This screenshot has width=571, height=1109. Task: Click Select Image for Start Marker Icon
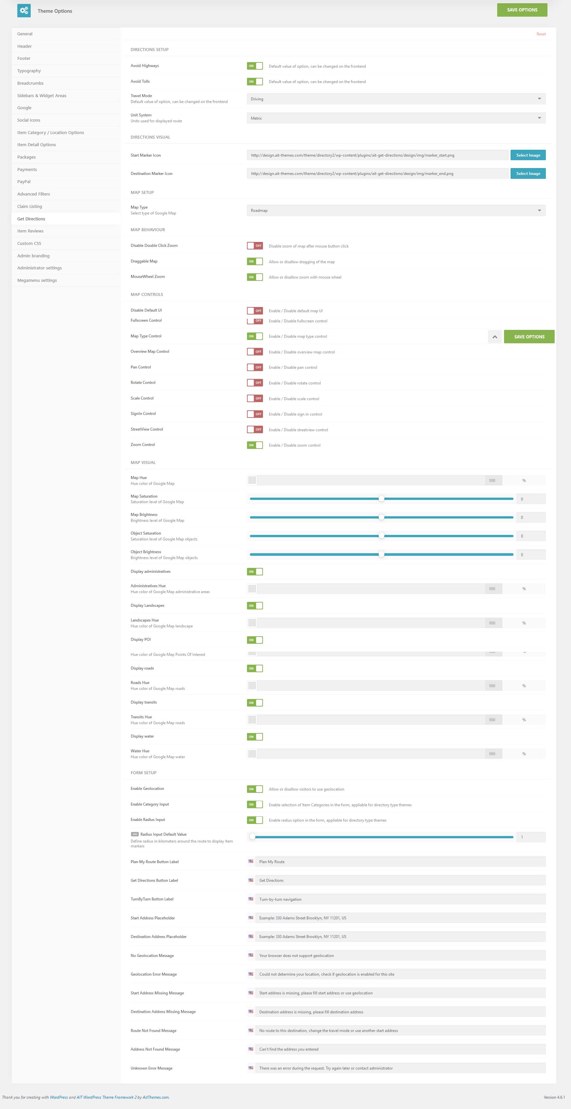click(528, 155)
